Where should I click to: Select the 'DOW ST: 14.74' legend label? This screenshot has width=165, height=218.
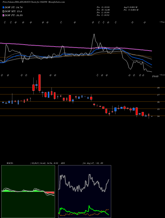pos(14,8)
